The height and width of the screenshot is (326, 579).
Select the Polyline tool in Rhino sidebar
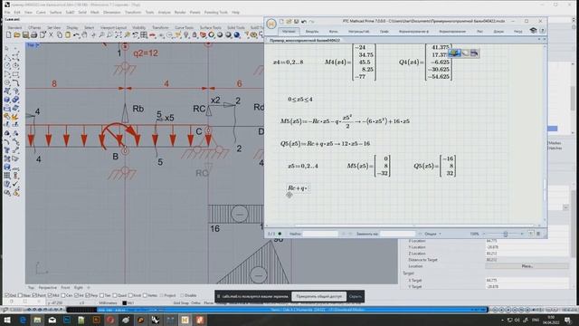[x=7, y=58]
